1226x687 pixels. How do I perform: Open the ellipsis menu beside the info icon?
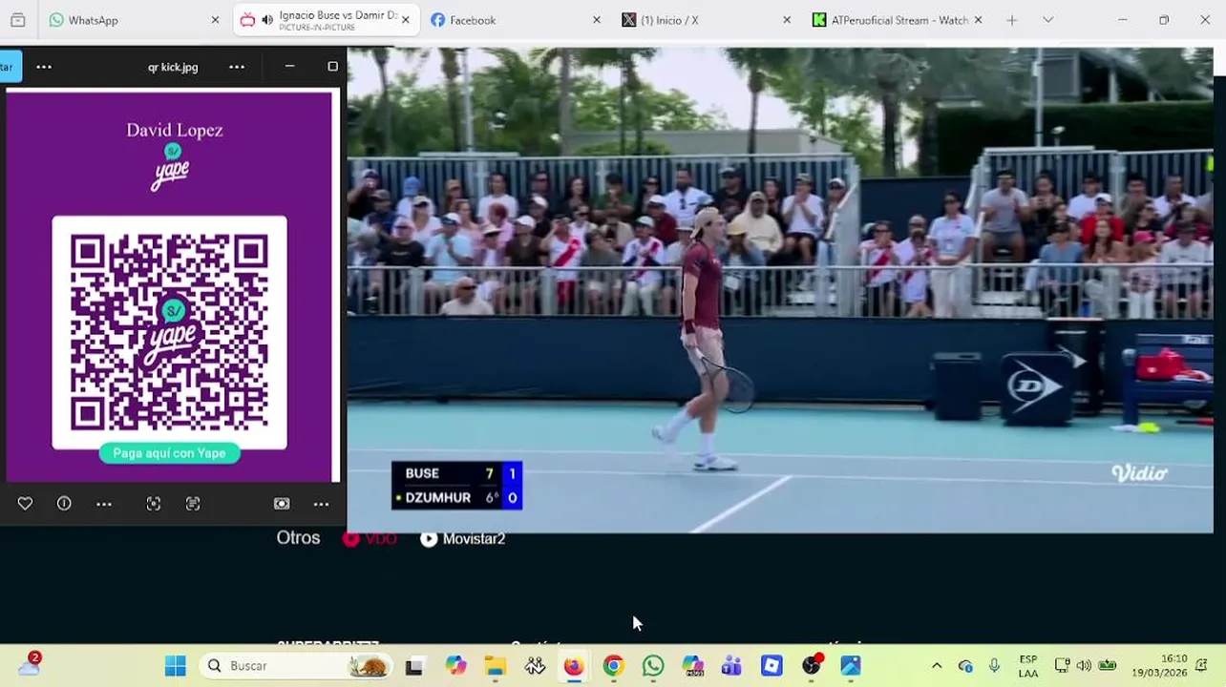click(x=104, y=504)
